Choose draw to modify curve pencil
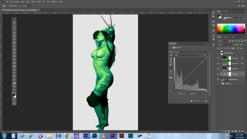Image resolution: width=247 pixels, height=139 pixels. [x=171, y=71]
